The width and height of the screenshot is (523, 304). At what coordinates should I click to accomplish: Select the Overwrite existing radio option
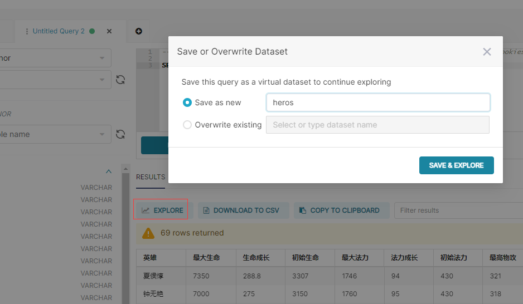[187, 125]
